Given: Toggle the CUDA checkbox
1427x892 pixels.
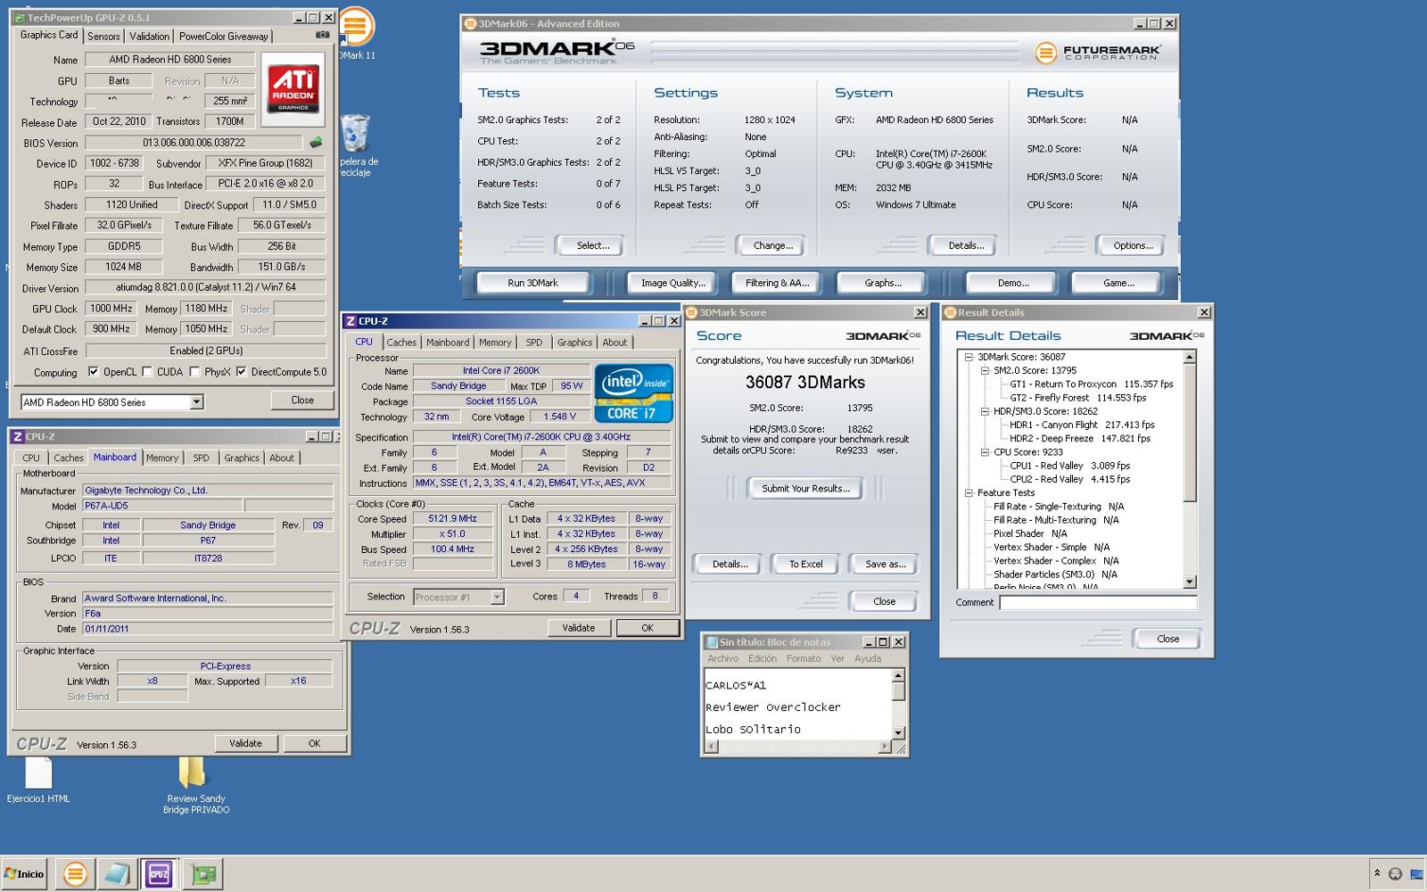Looking at the screenshot, I should pos(147,372).
